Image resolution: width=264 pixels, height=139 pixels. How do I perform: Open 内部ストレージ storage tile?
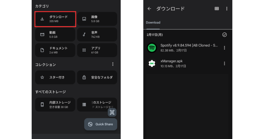pos(55,105)
